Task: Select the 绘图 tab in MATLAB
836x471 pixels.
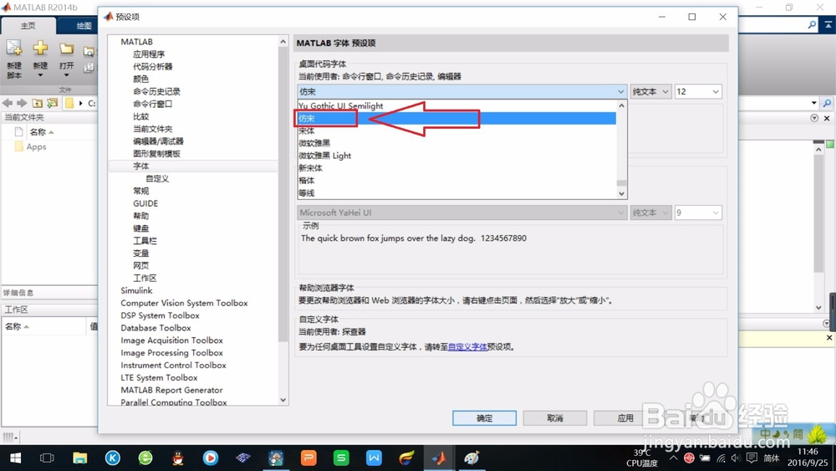Action: [83, 26]
